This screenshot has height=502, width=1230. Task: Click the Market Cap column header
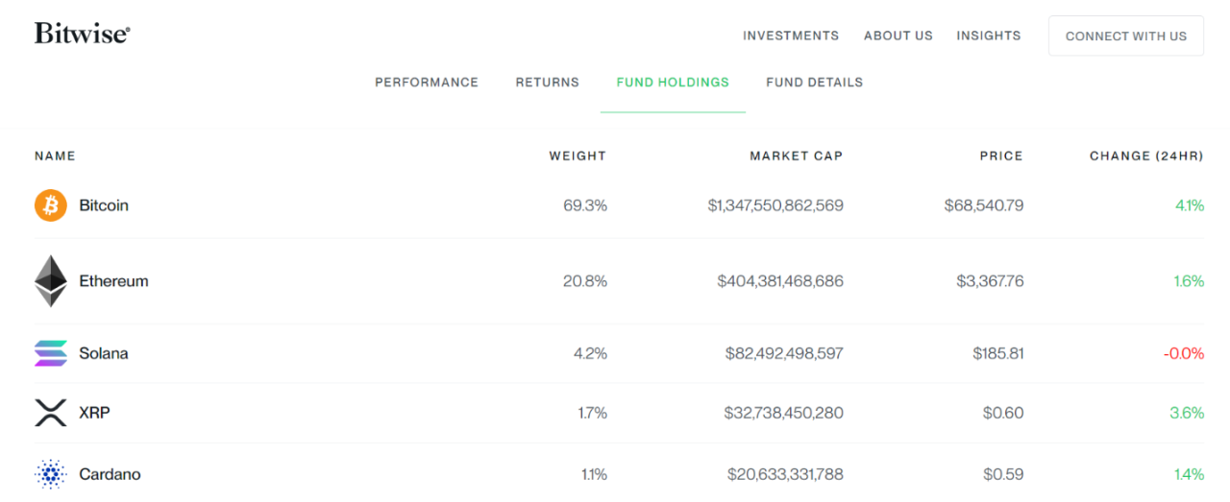[x=796, y=155]
